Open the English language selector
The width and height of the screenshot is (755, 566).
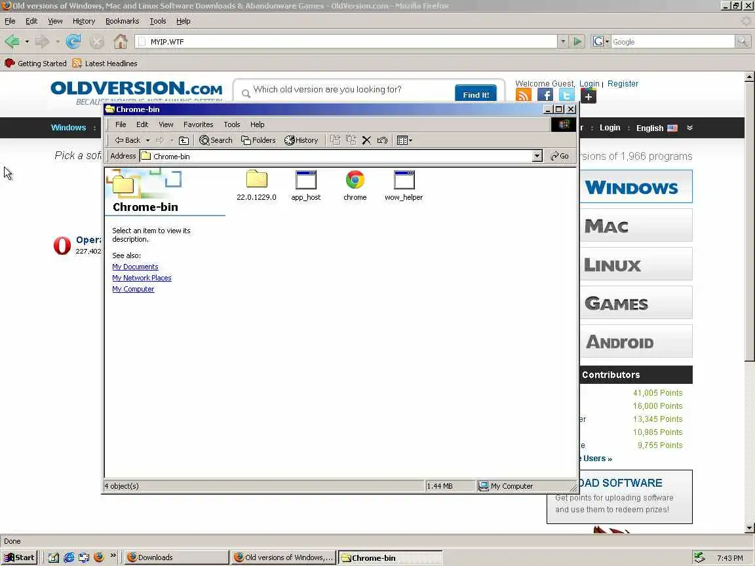click(657, 128)
